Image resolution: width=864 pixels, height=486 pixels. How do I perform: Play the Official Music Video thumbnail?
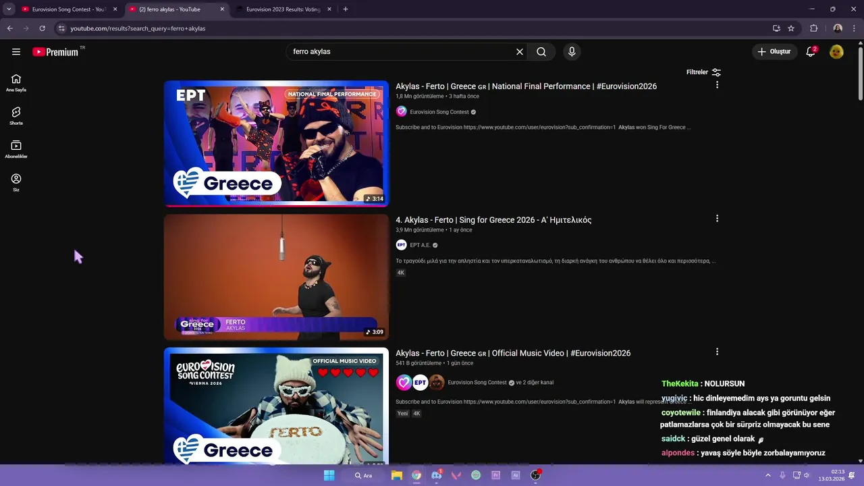(276, 406)
